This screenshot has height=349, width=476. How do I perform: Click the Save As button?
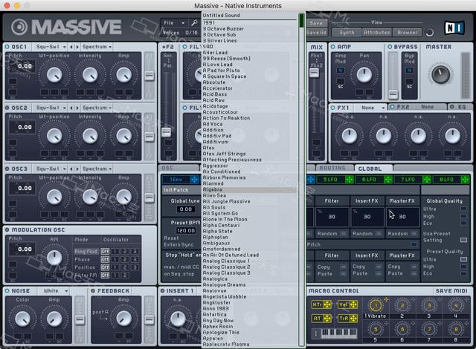pos(316,33)
